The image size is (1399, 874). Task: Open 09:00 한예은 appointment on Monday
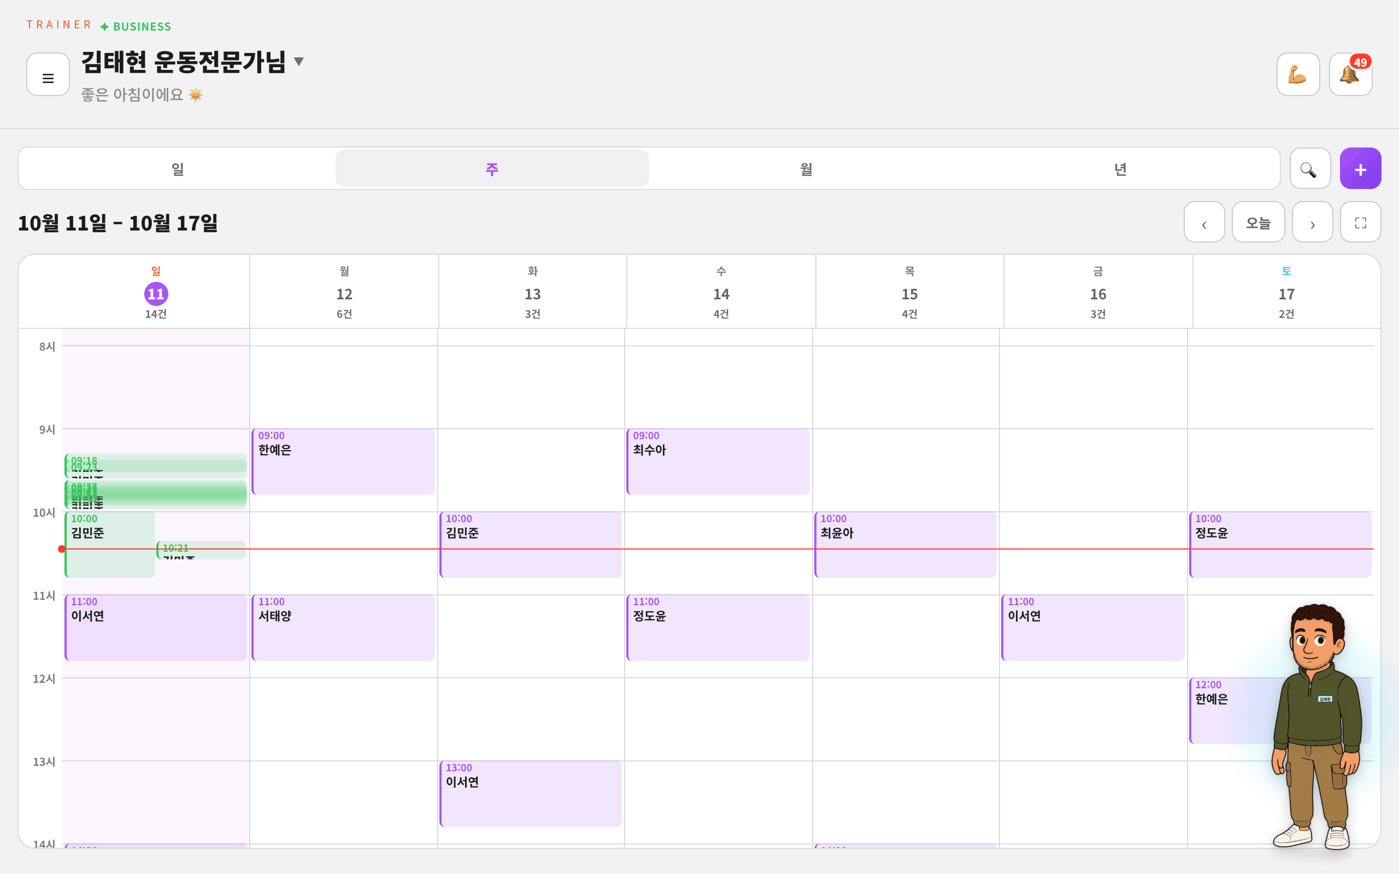pyautogui.click(x=343, y=461)
